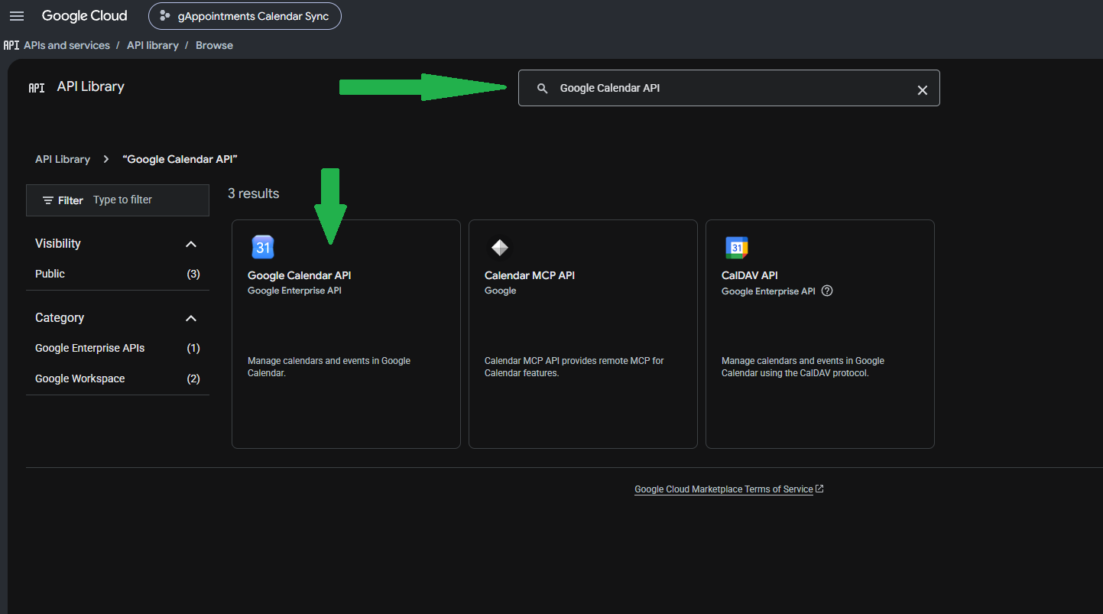Click the Google Workspace count (2)
Image resolution: width=1103 pixels, height=614 pixels.
click(x=193, y=378)
